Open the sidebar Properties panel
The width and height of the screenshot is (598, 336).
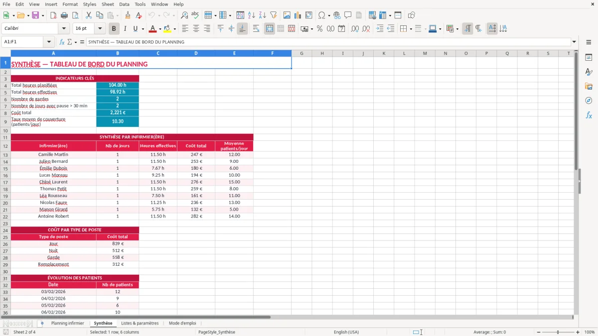coord(589,58)
